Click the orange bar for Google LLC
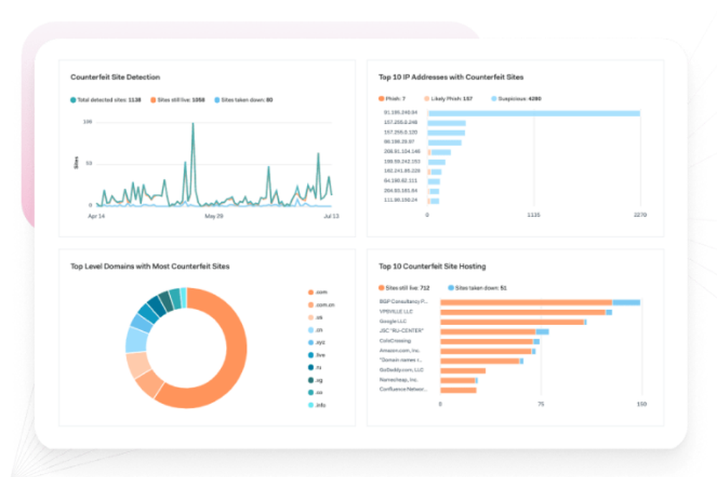This screenshot has height=477, width=717. click(x=512, y=322)
